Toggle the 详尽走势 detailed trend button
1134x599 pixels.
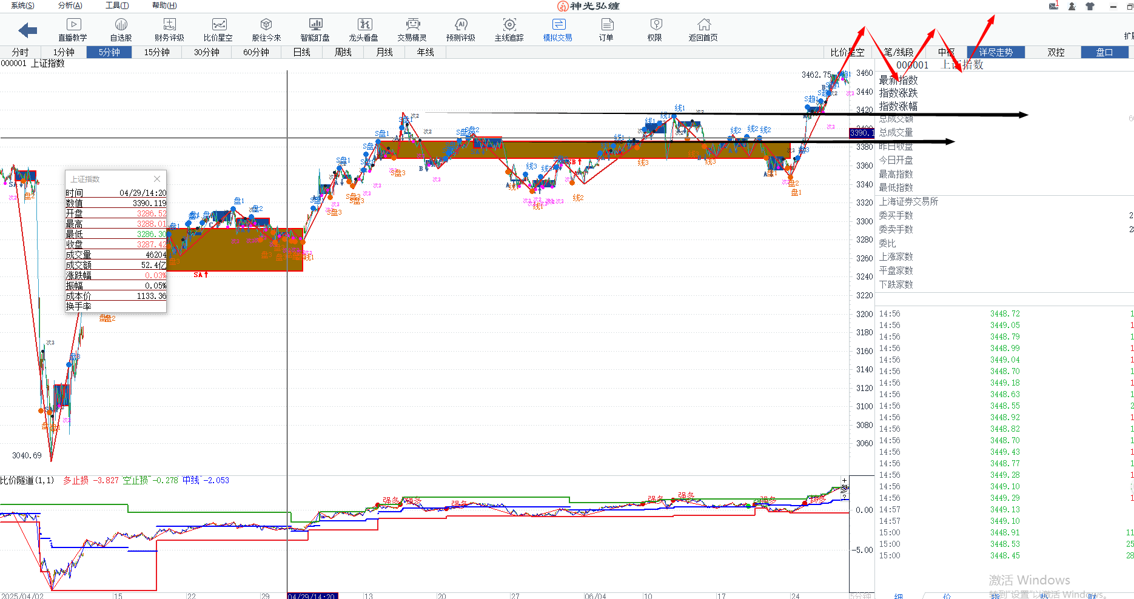click(996, 52)
